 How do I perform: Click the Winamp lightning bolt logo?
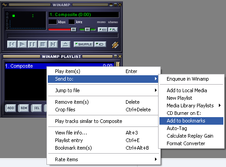click(115, 45)
